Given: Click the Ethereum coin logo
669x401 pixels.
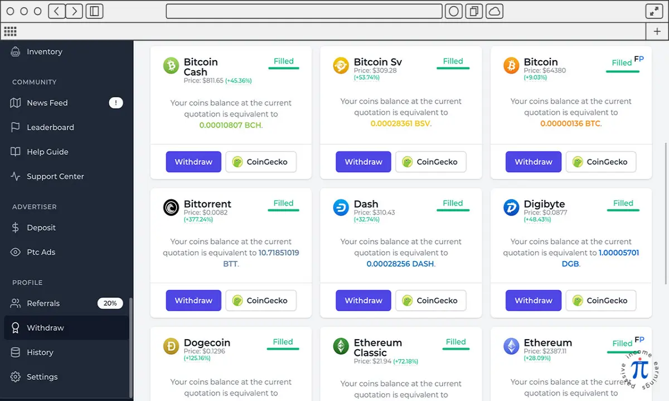Looking at the screenshot, I should pos(511,346).
